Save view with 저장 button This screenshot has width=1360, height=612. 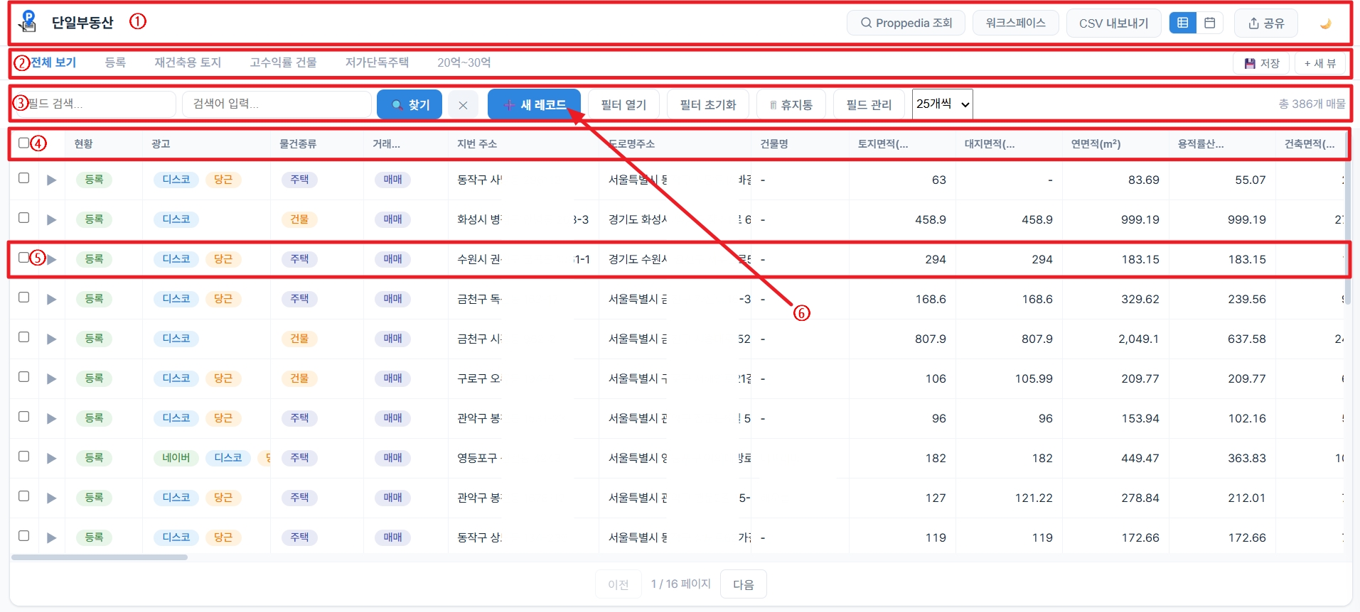click(1261, 63)
